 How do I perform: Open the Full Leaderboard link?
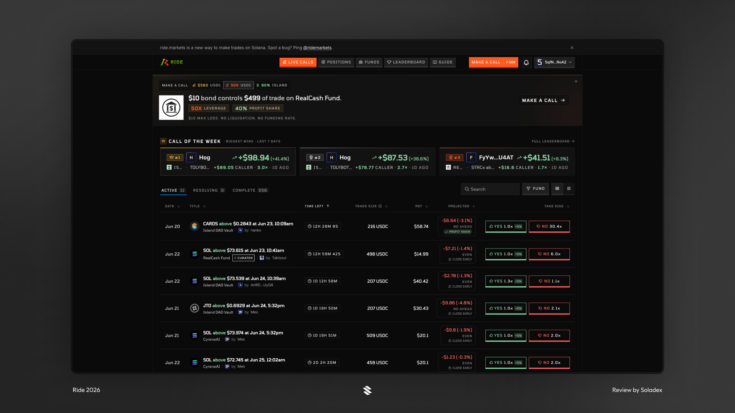tap(553, 141)
